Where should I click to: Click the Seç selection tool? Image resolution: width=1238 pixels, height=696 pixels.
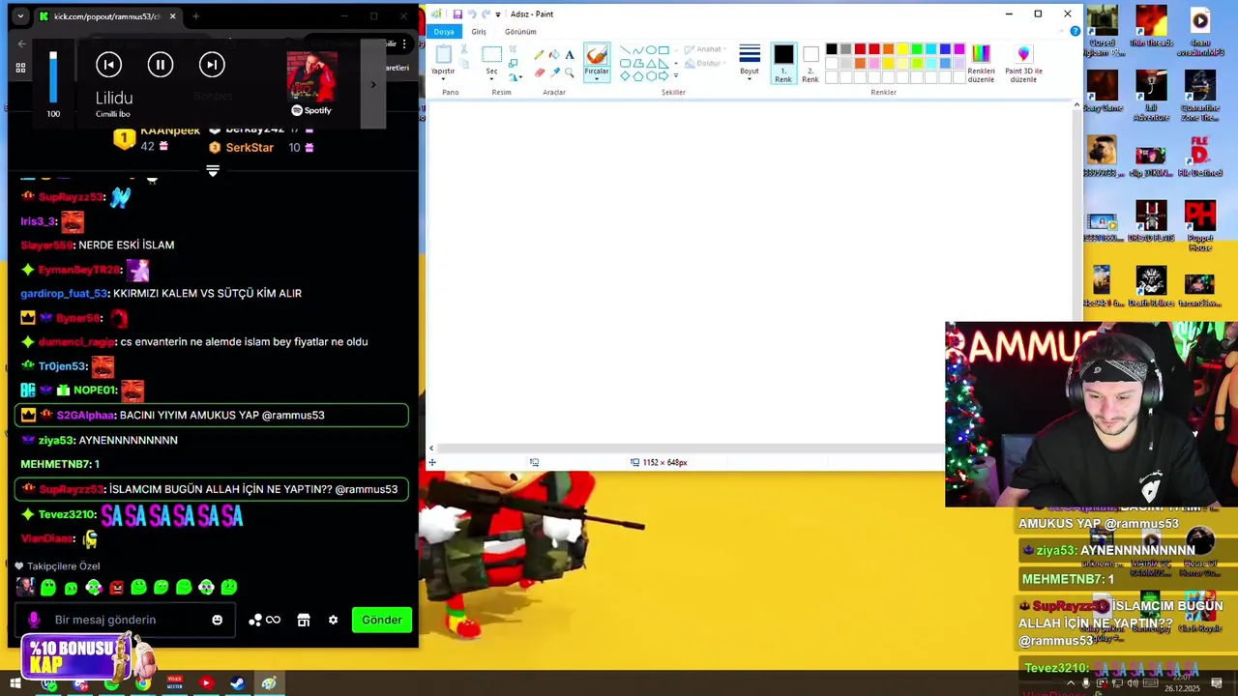coord(492,54)
